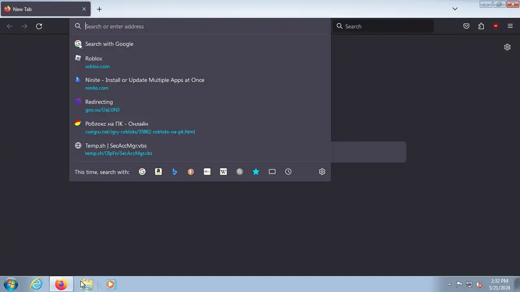Open the Save to Pocket icon
The image size is (520, 292).
[x=466, y=26]
